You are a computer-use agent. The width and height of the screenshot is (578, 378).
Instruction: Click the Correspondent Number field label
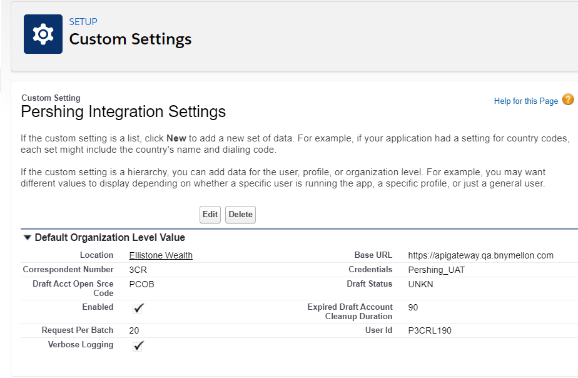pos(68,270)
